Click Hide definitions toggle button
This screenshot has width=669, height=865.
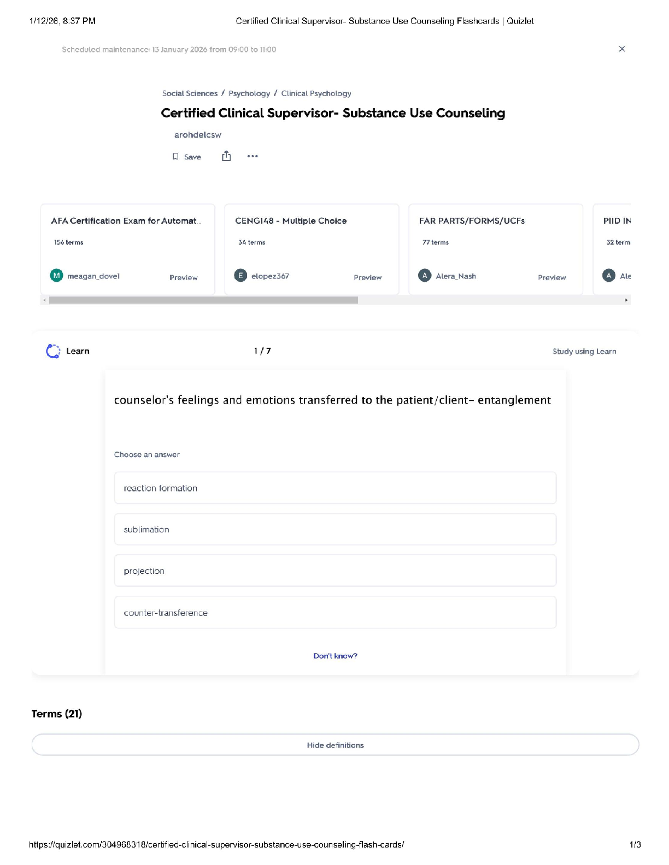[x=335, y=745]
